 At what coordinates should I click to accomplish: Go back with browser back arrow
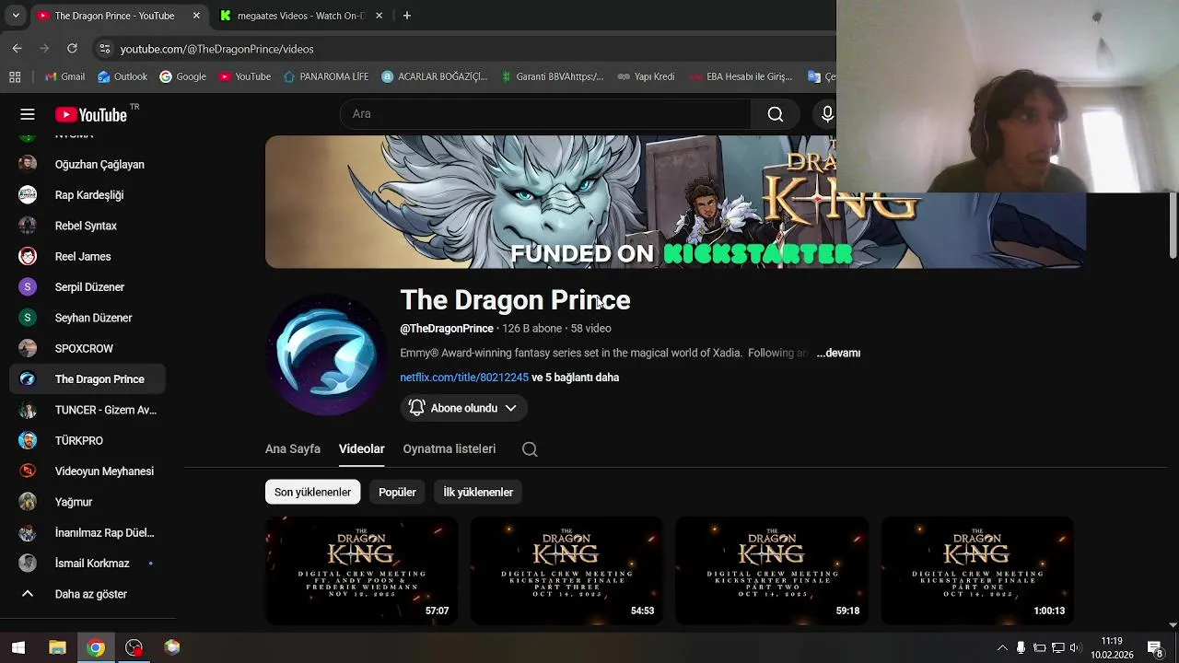pyautogui.click(x=17, y=48)
